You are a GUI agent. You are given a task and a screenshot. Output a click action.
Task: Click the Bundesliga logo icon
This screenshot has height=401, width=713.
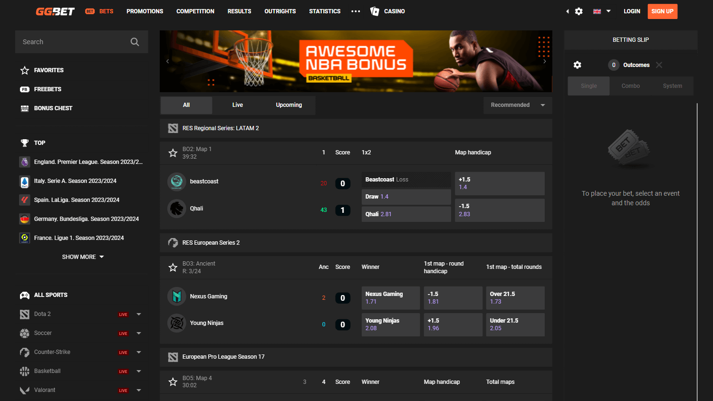coord(25,219)
